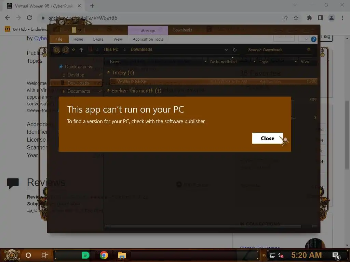Sort files by Type column

(264, 62)
